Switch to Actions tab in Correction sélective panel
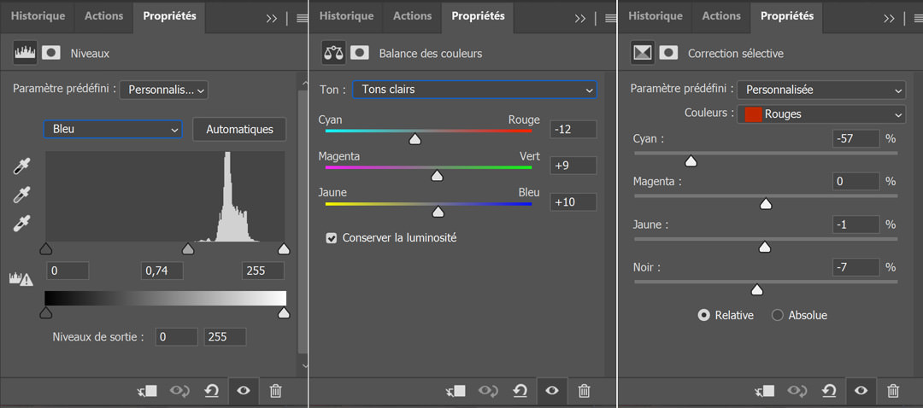The height and width of the screenshot is (408, 923). 721,16
